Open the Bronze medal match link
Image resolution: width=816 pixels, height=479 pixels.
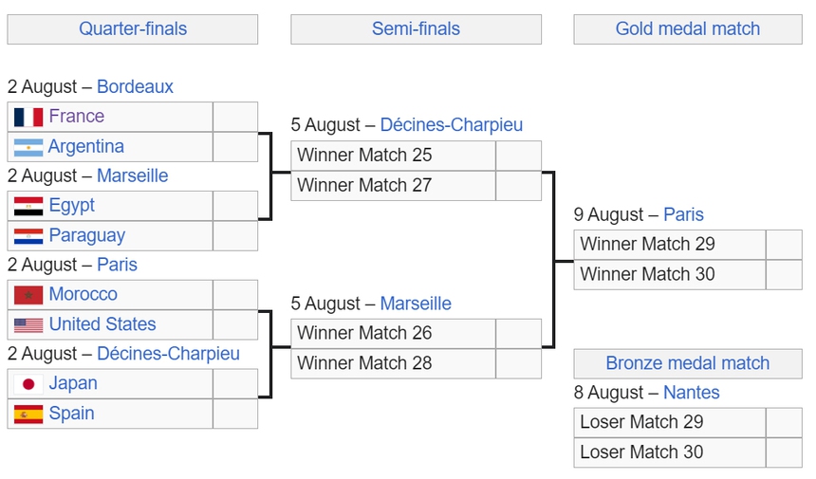pos(688,363)
